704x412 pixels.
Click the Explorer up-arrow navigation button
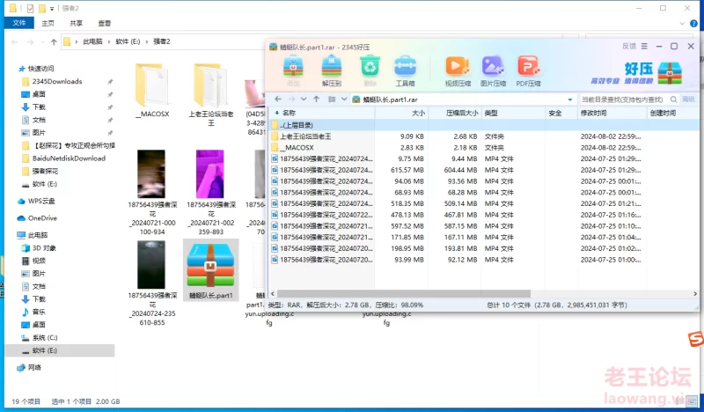[x=54, y=41]
